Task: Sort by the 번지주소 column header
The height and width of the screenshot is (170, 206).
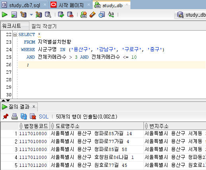Action: (175, 126)
